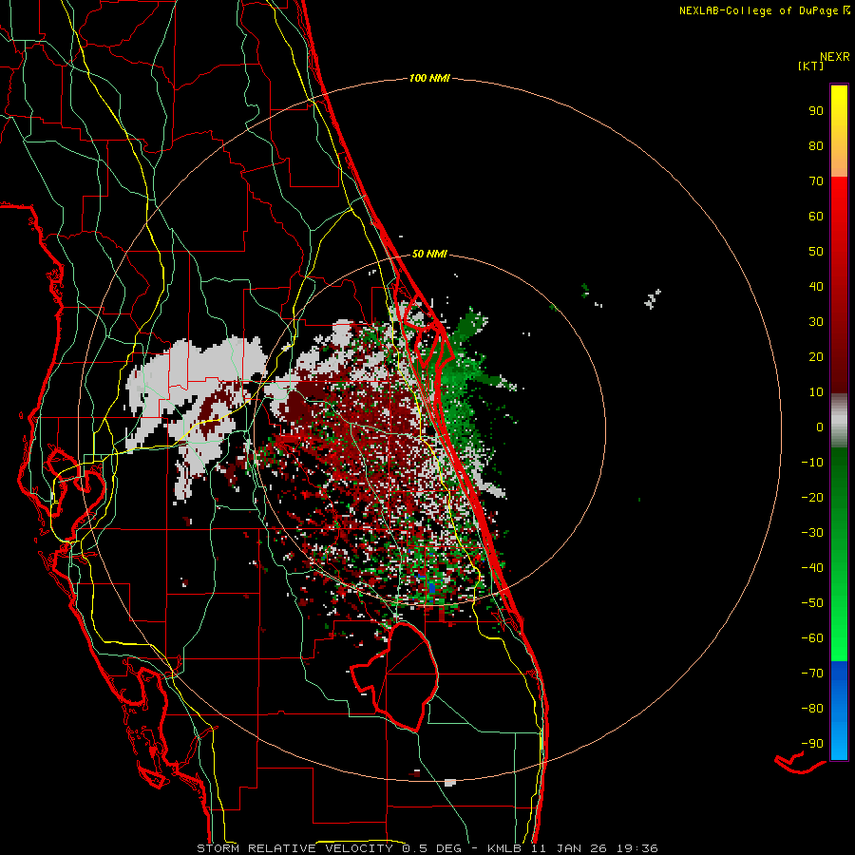Click the 0 value on velocity scale
The height and width of the screenshot is (855, 855).
pos(820,427)
